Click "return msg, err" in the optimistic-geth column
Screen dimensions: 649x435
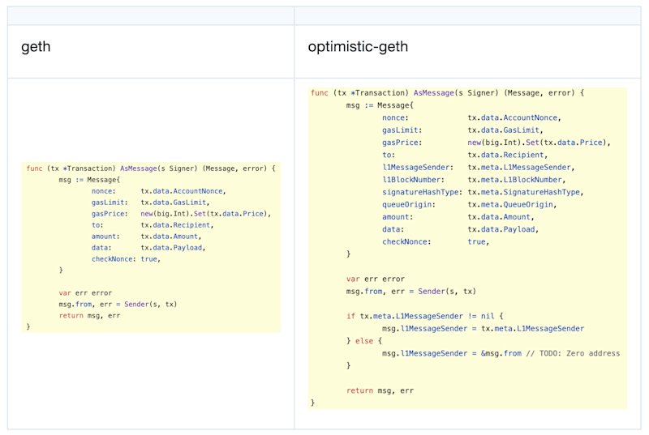[380, 390]
